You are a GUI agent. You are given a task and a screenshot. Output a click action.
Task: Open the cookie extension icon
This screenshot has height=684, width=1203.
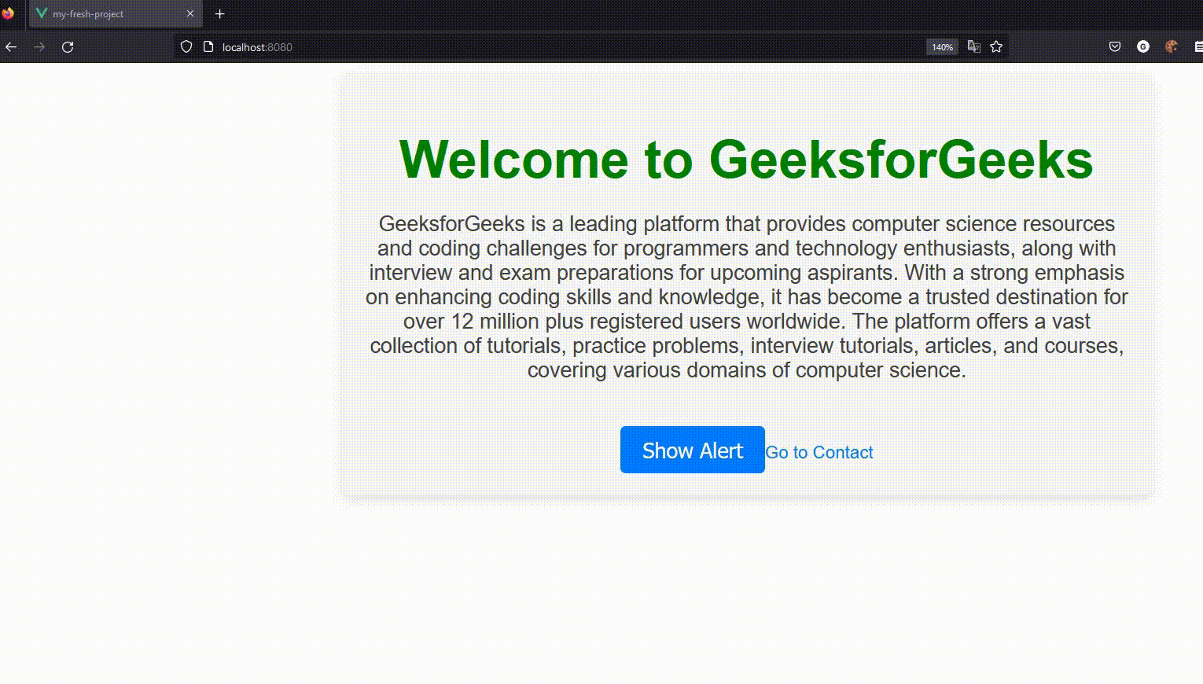[1172, 47]
